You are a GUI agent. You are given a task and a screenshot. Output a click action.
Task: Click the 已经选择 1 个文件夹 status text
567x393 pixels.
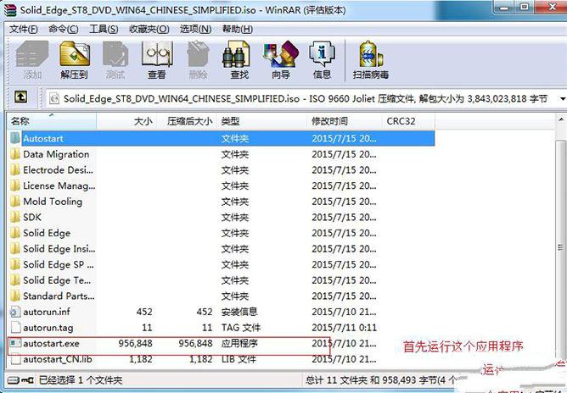coord(81,380)
